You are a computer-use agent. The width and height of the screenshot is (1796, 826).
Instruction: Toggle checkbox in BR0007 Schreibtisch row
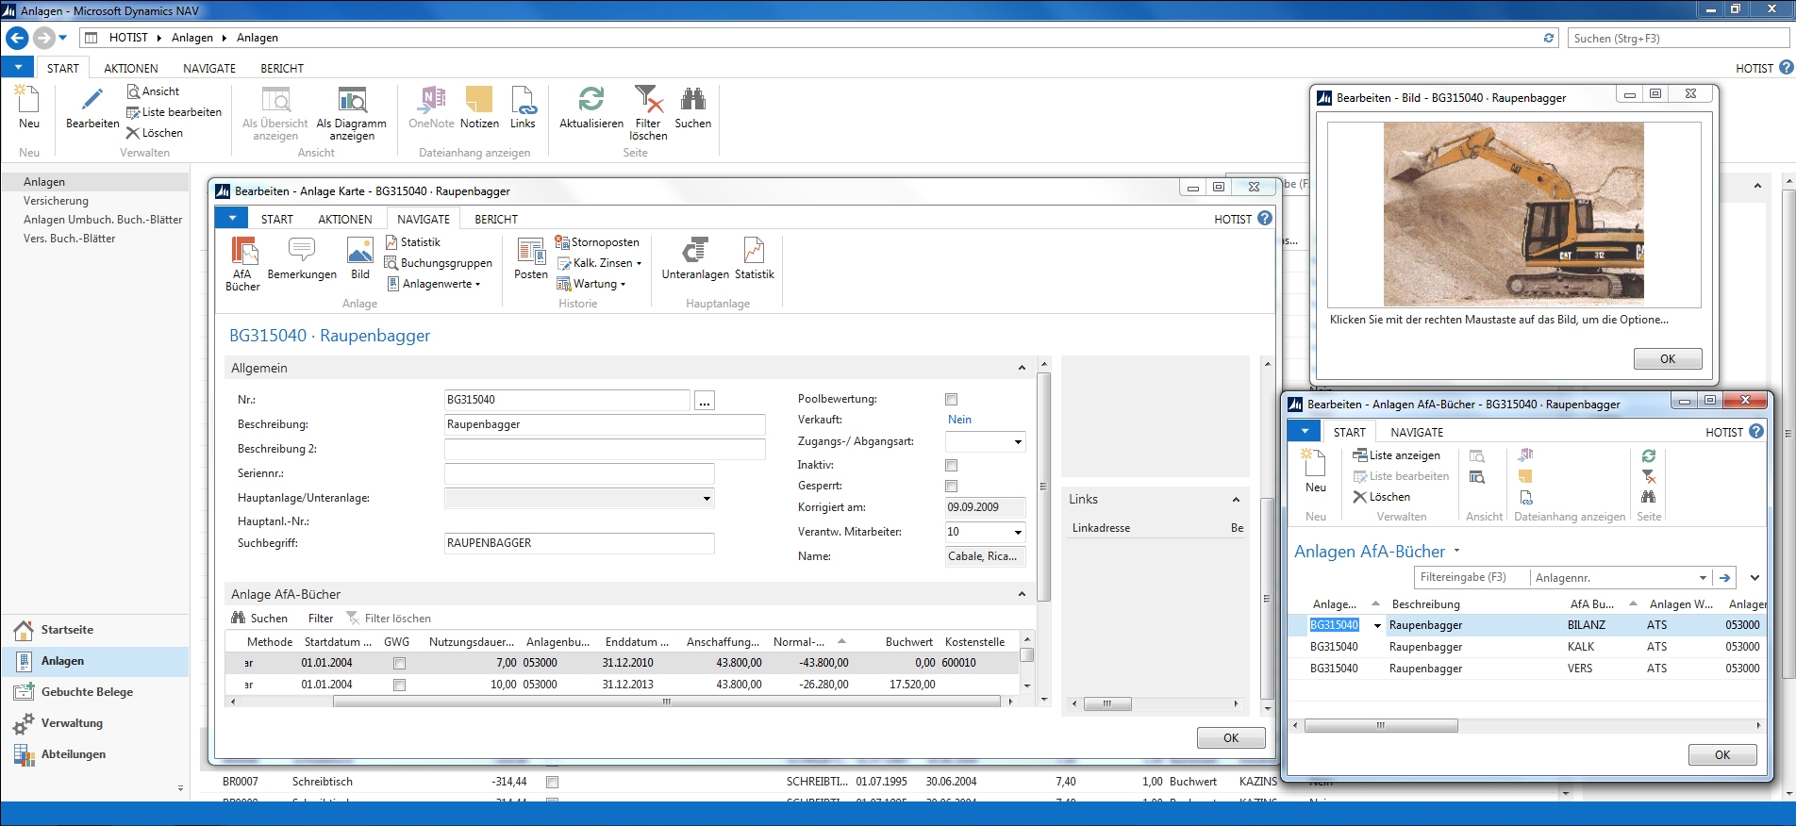click(553, 782)
